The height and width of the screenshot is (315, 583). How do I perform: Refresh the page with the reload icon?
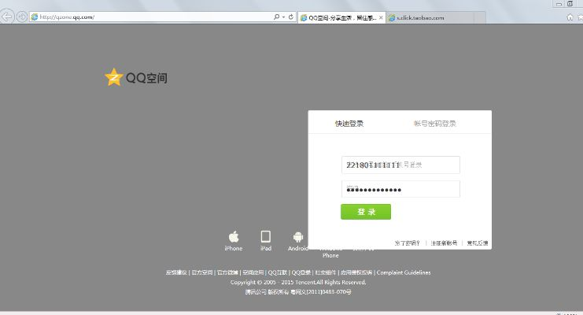click(x=291, y=17)
